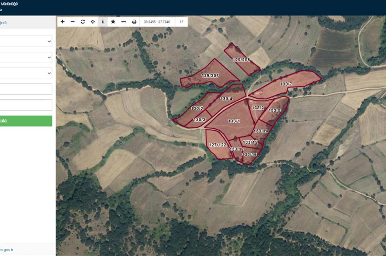Click the first text input field

(25, 89)
